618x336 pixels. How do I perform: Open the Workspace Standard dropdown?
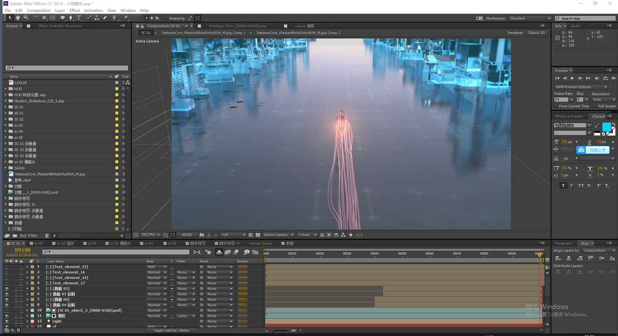tap(530, 18)
